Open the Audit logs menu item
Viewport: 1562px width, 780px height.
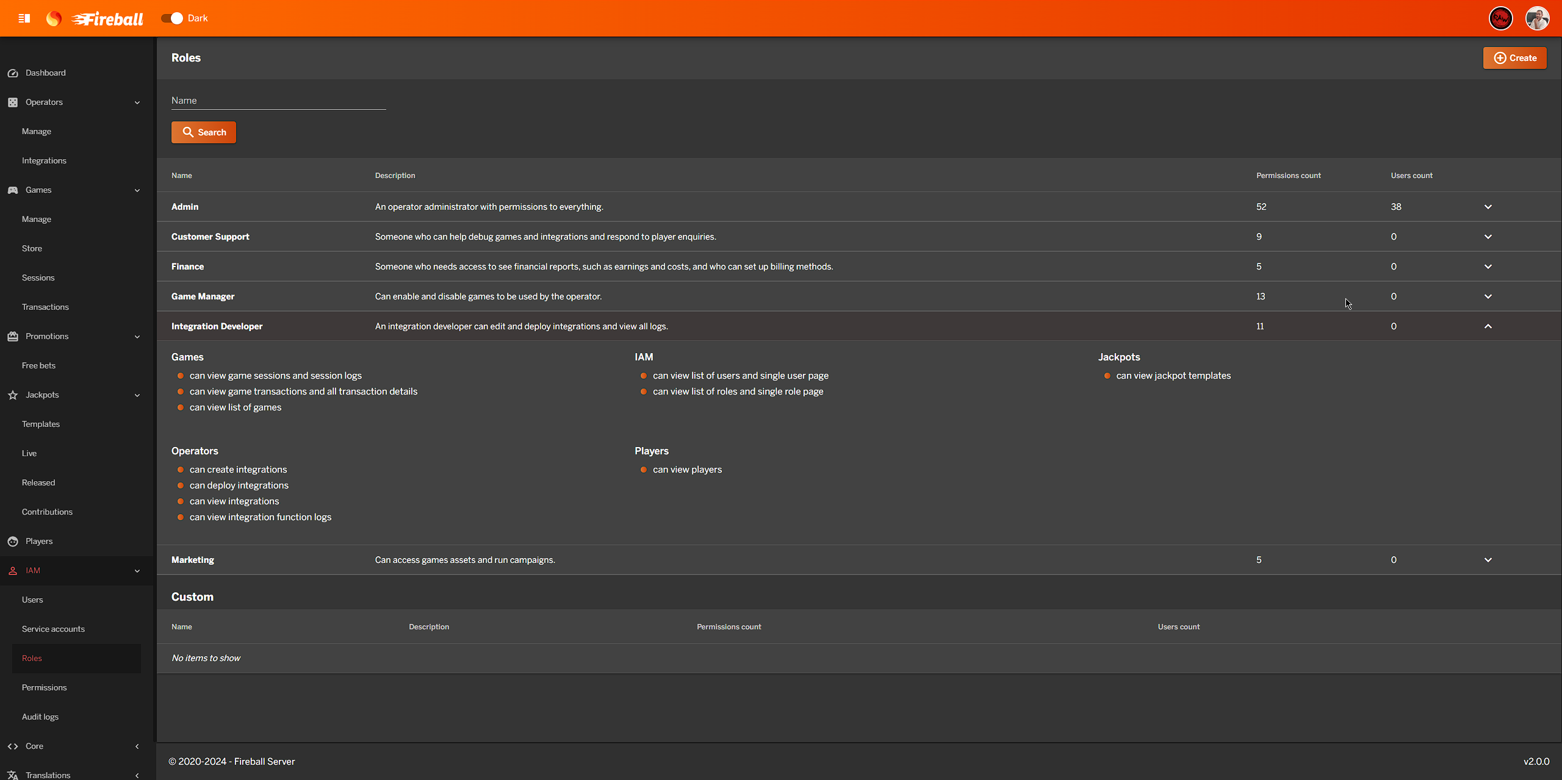tap(40, 717)
